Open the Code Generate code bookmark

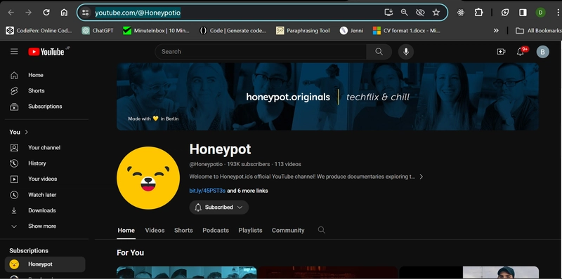pyautogui.click(x=233, y=31)
